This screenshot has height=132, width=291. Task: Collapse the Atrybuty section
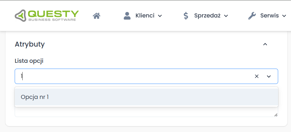[265, 44]
